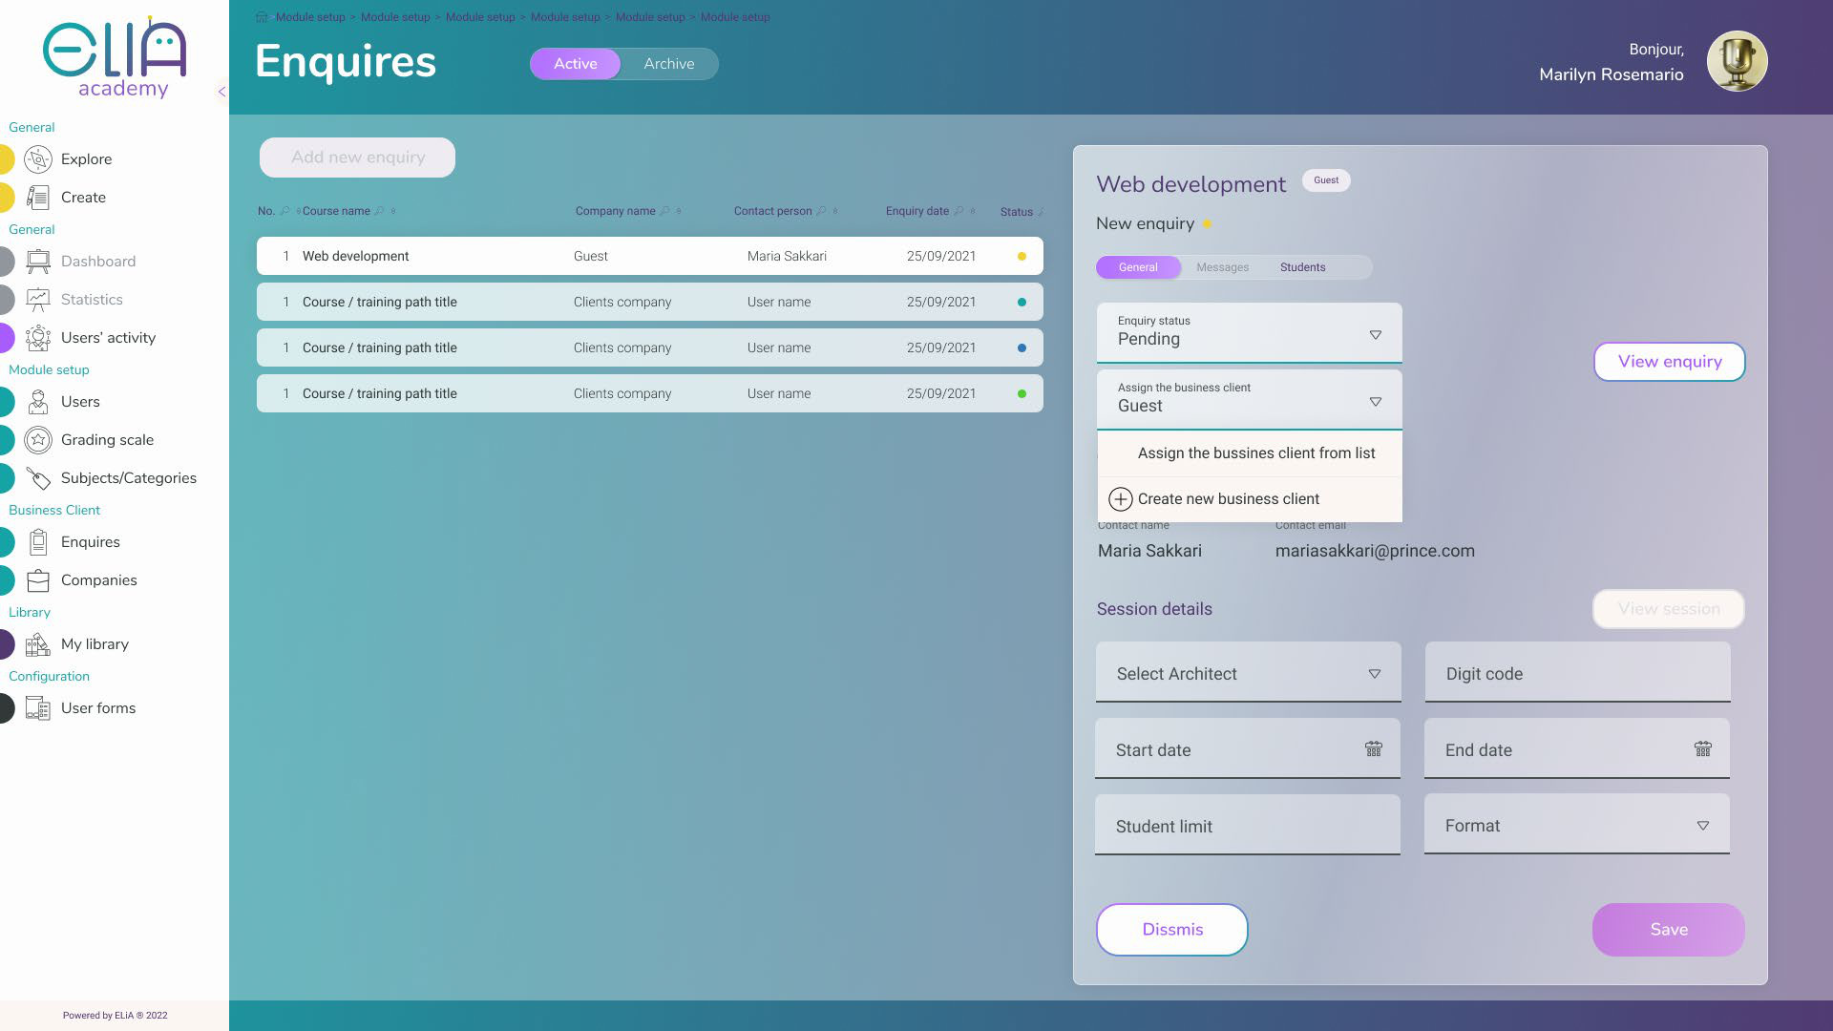The image size is (1833, 1031).
Task: Select the Grading scale star icon
Action: coord(38,440)
